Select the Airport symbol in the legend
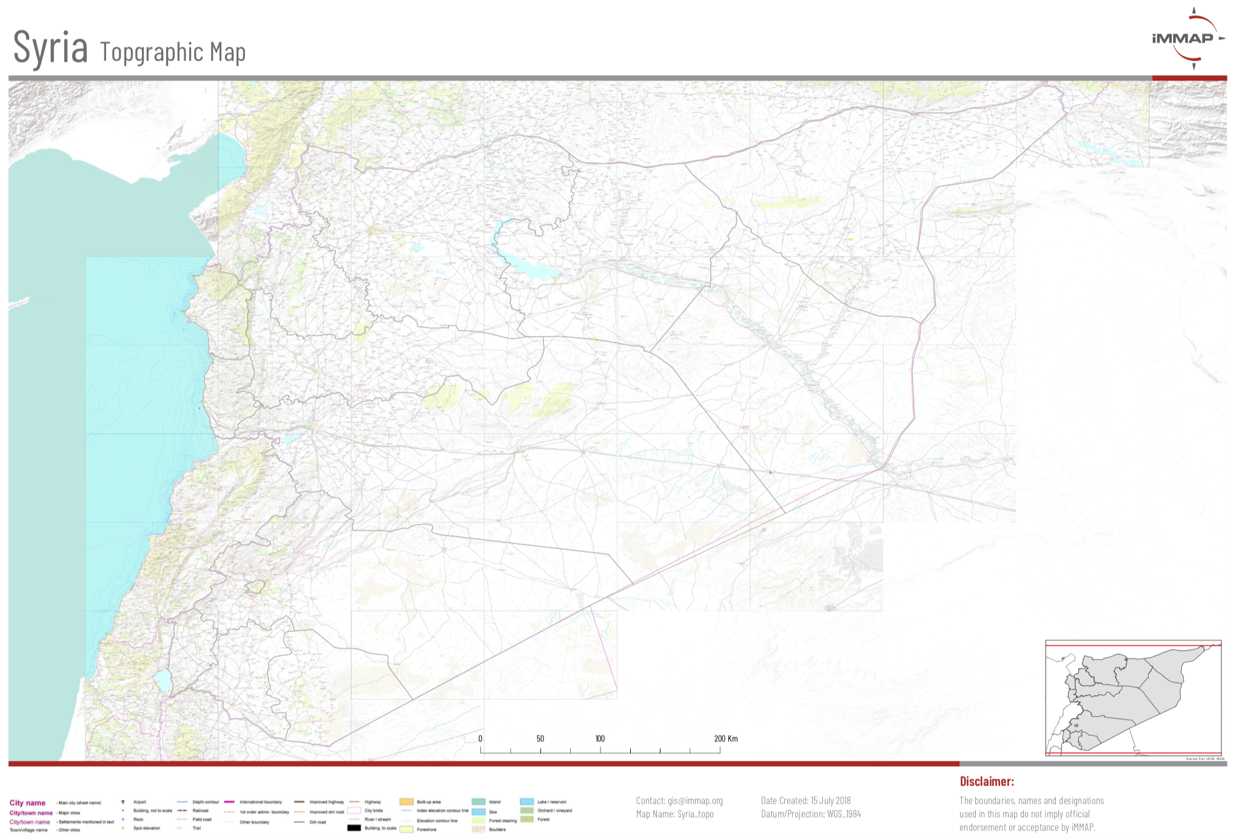 (123, 801)
